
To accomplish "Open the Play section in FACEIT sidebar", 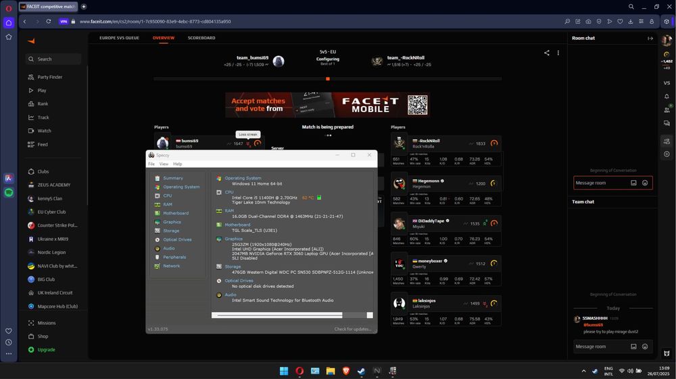I will [41, 90].
